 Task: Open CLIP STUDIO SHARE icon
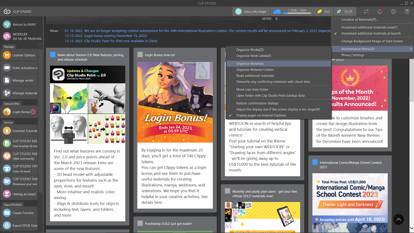[x=7, y=181]
